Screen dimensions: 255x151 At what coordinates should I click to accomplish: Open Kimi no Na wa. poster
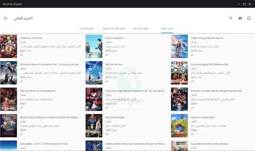pyautogui.click(x=94, y=73)
